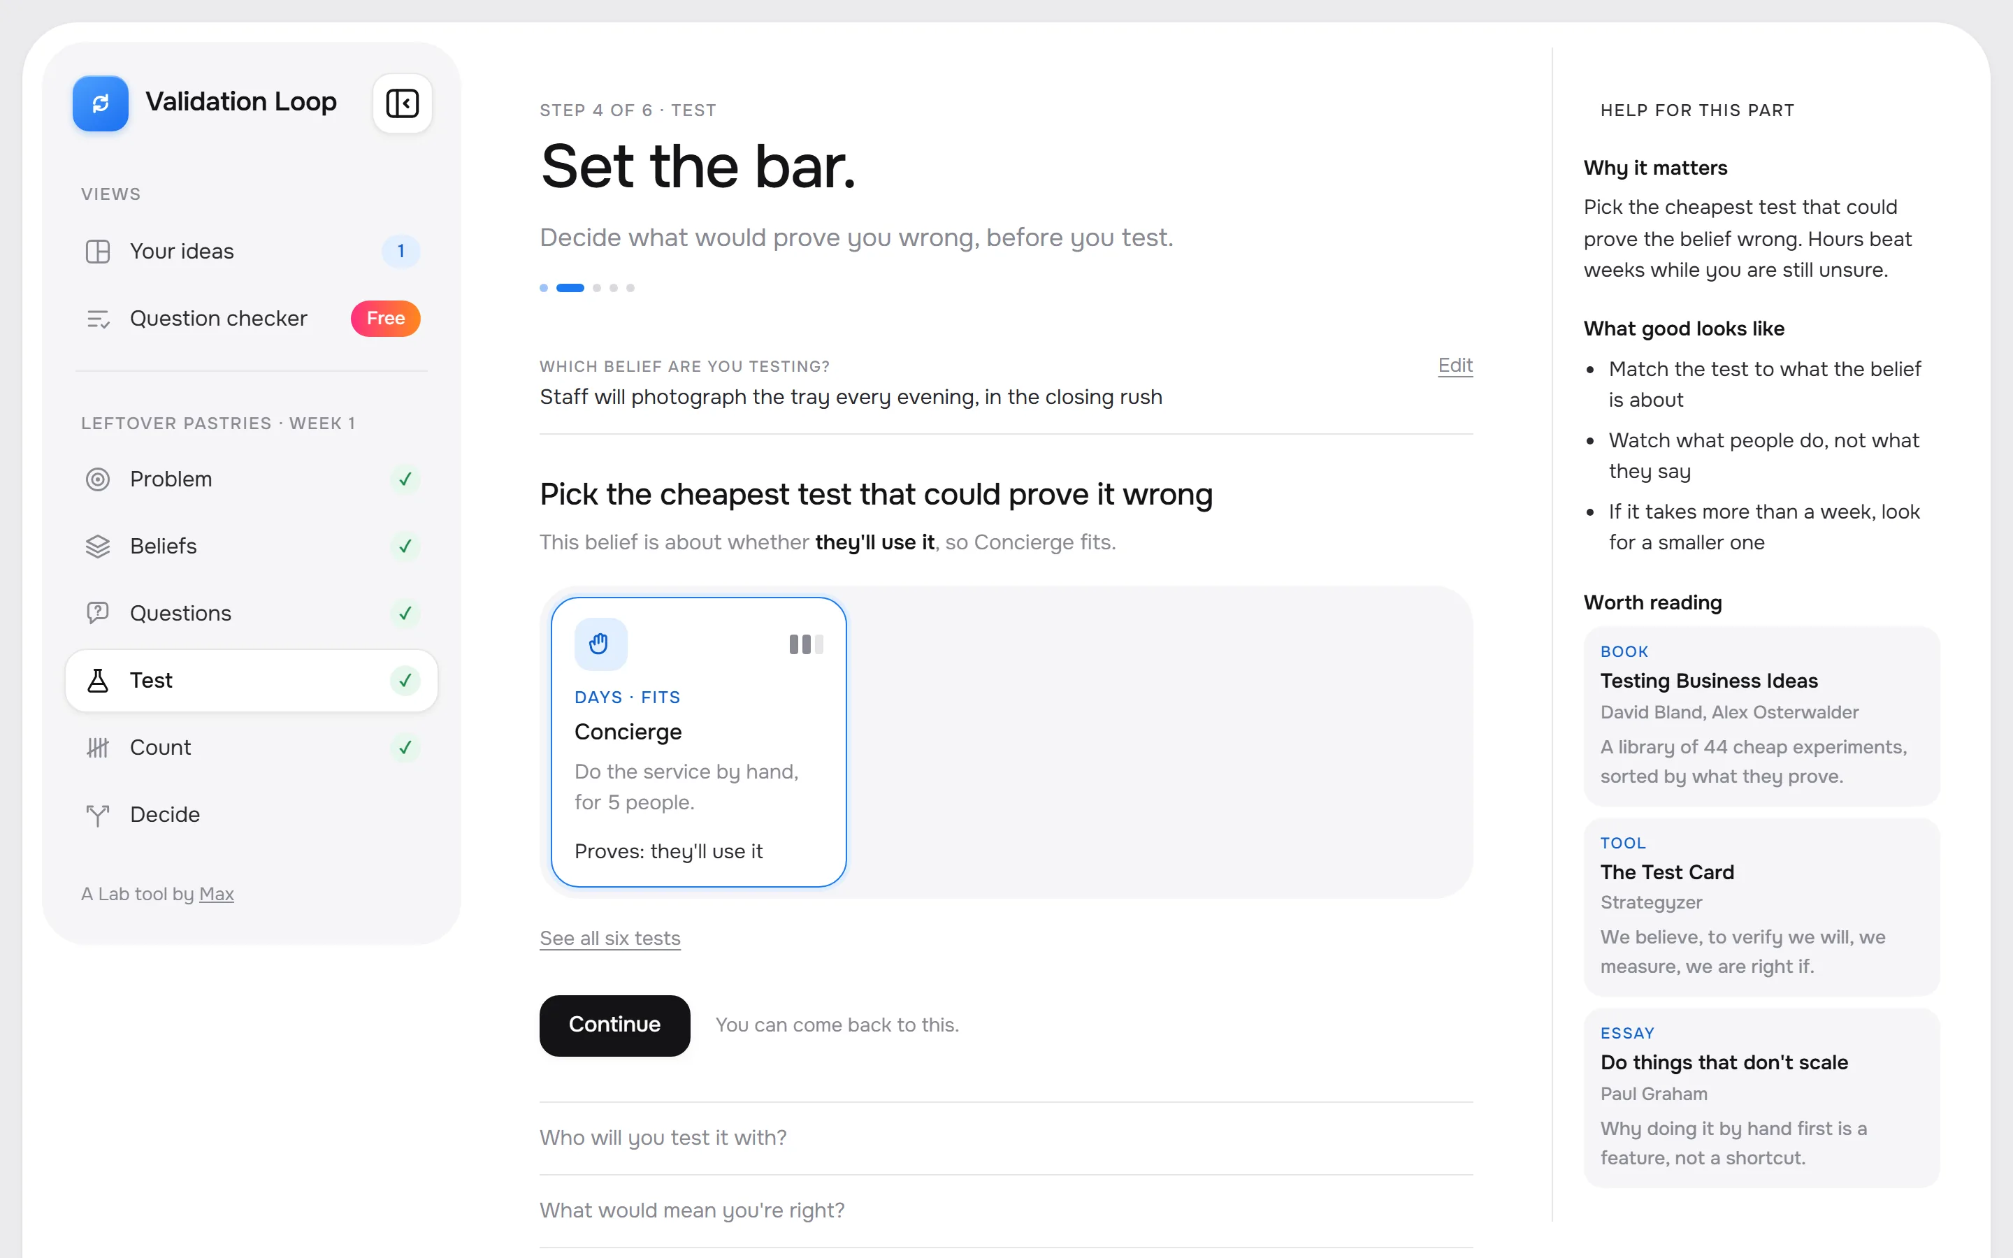Click the hand icon on Concierge card
This screenshot has width=2013, height=1258.
point(600,644)
